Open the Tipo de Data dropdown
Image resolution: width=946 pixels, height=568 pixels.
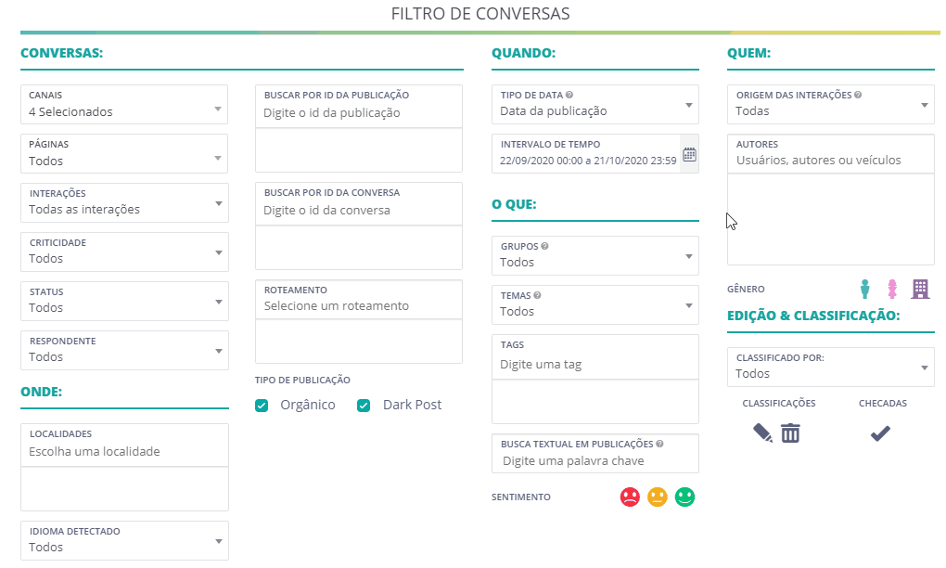click(594, 104)
